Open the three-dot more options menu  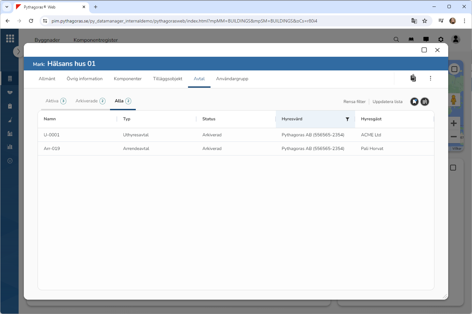430,78
